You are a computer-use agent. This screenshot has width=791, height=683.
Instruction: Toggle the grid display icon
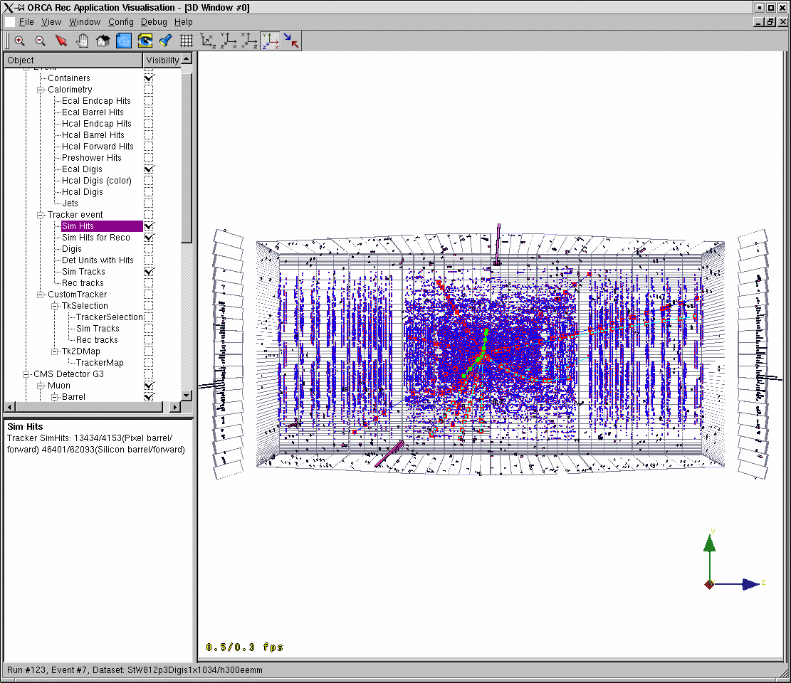point(186,41)
